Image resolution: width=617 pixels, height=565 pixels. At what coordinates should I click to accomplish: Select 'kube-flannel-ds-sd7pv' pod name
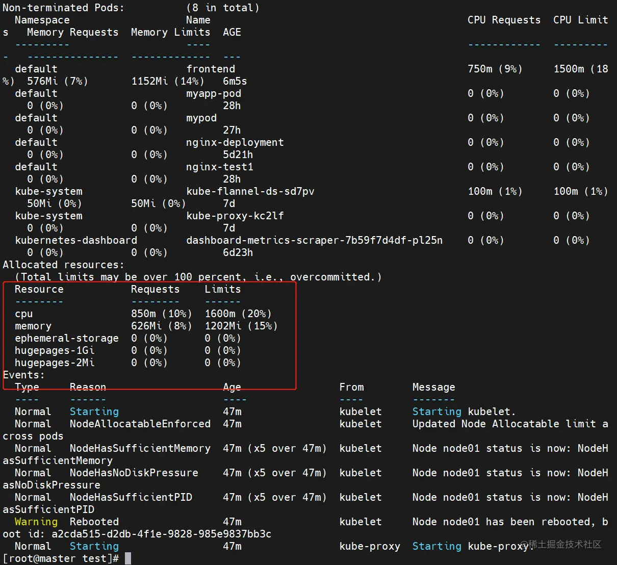coord(250,191)
